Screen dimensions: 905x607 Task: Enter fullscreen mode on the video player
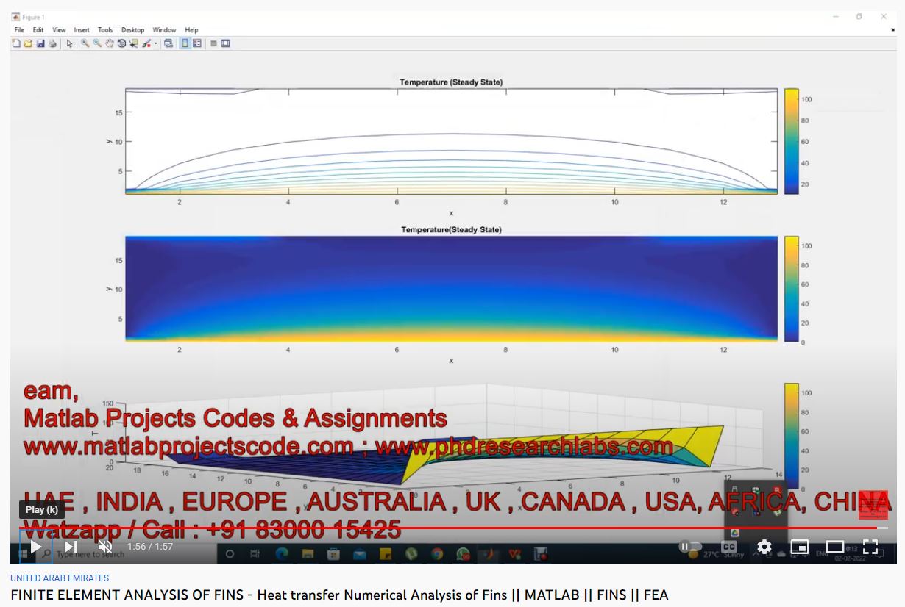point(870,547)
